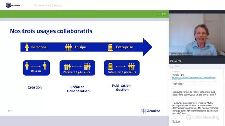Click the Prendre RDV chat message
Viewport: 225px width, 126px height.
[178, 75]
